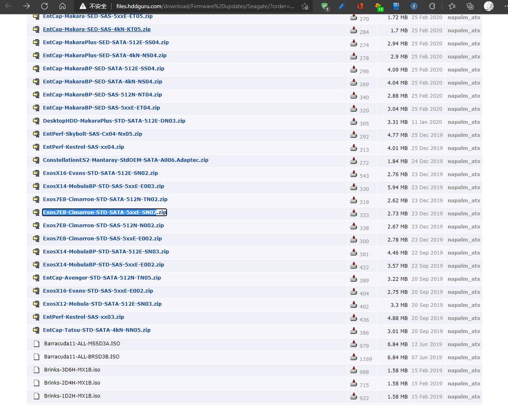Open ExosX14-MobulaBP-STD-SAS-5xxE-E002.zip link
Image resolution: width=508 pixels, height=405 pixels.
tap(104, 264)
